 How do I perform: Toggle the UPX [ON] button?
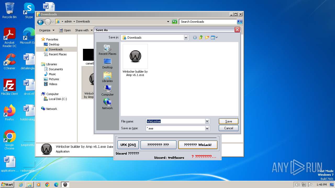[128, 145]
